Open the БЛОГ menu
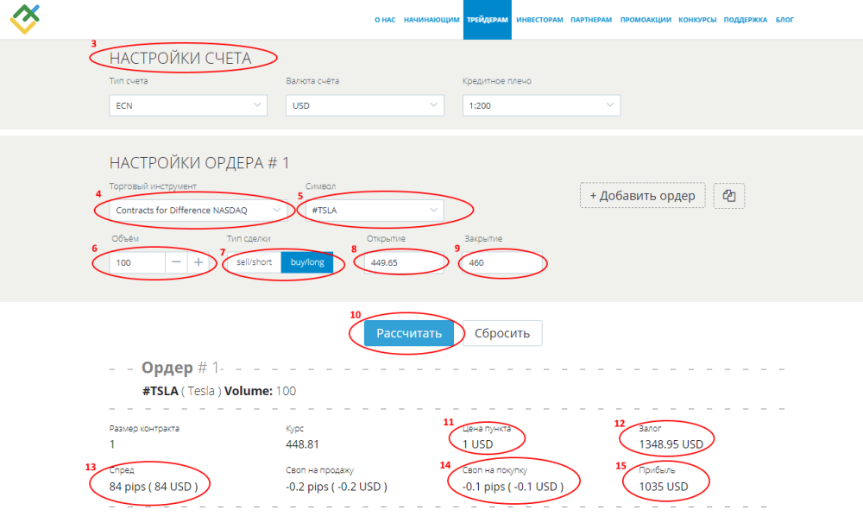Viewport: 863px width, 516px height. [784, 20]
